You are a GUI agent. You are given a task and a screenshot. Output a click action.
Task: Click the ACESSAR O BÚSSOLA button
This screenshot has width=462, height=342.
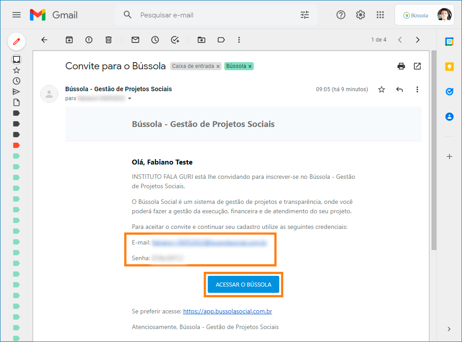click(244, 284)
